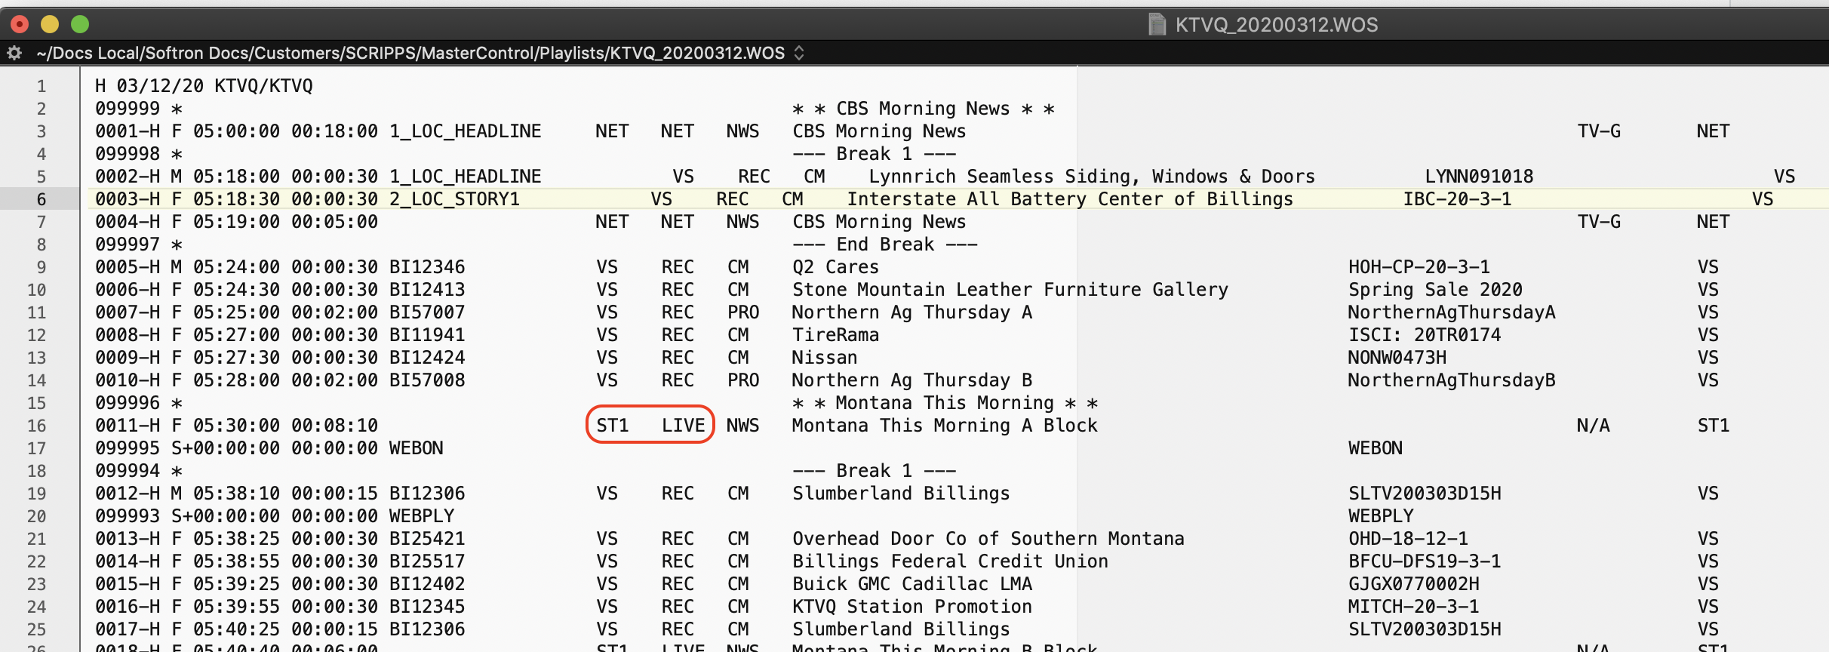Click '1_LOC_HEADLINE' on line 3
The width and height of the screenshot is (1829, 652).
click(x=466, y=131)
